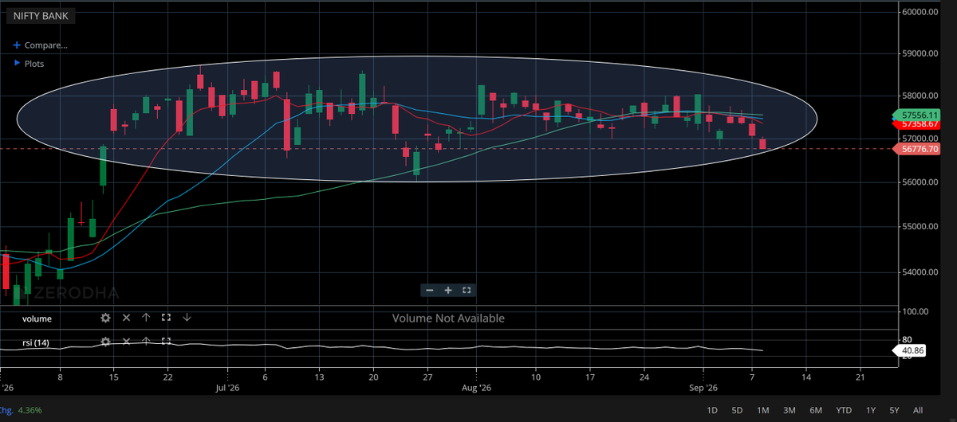Remove the volume panel with its X icon
Screen dimensions: 957x422
[x=126, y=318]
